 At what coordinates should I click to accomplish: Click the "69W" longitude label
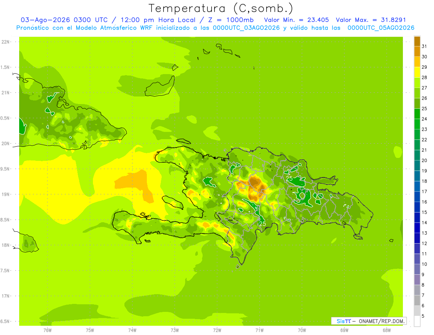tap(344, 330)
